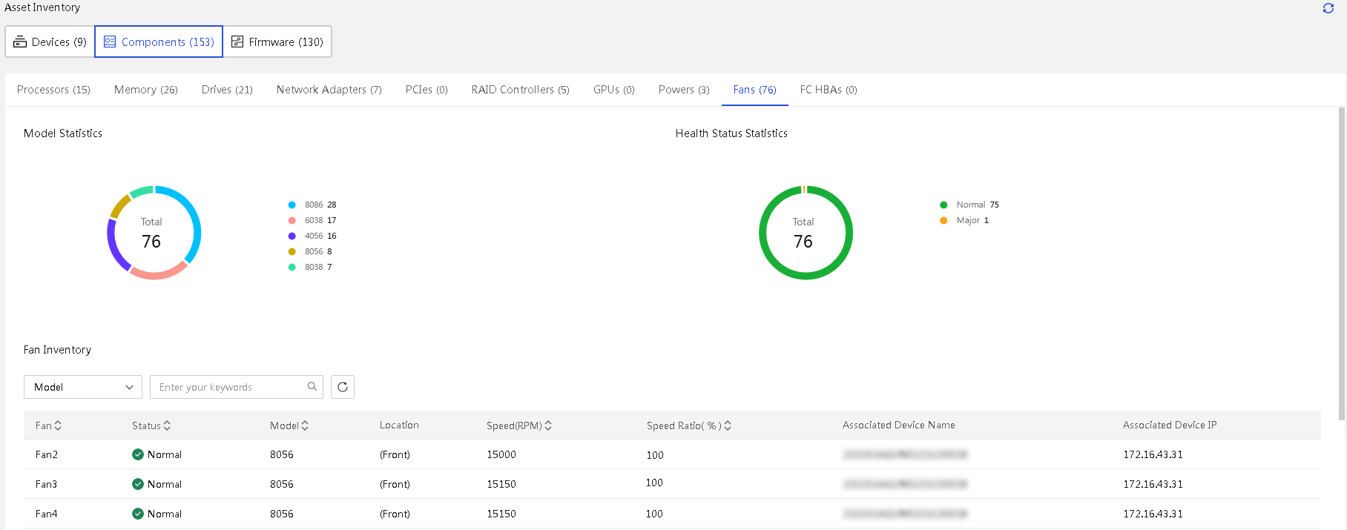Viewport: 1347px width, 530px height.
Task: Click the Model Statistics donut chart
Action: 154,233
